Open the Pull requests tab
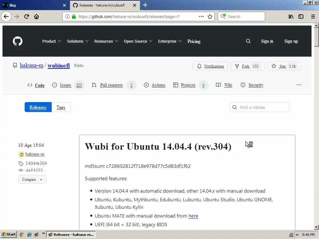319x239 pixels. point(113,85)
